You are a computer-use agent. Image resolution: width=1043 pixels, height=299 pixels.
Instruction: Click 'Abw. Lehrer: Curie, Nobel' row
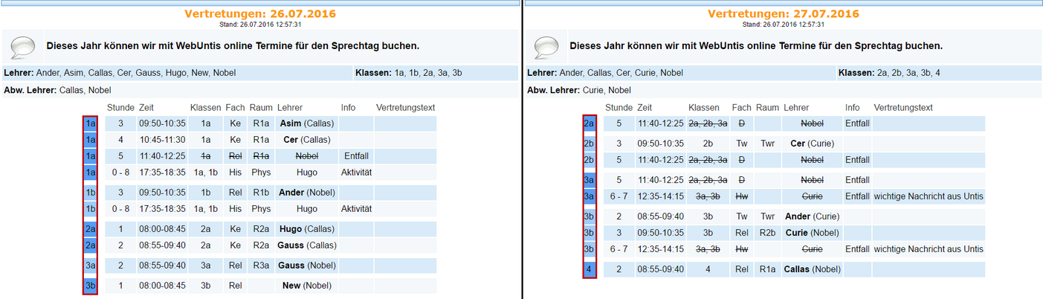[579, 90]
